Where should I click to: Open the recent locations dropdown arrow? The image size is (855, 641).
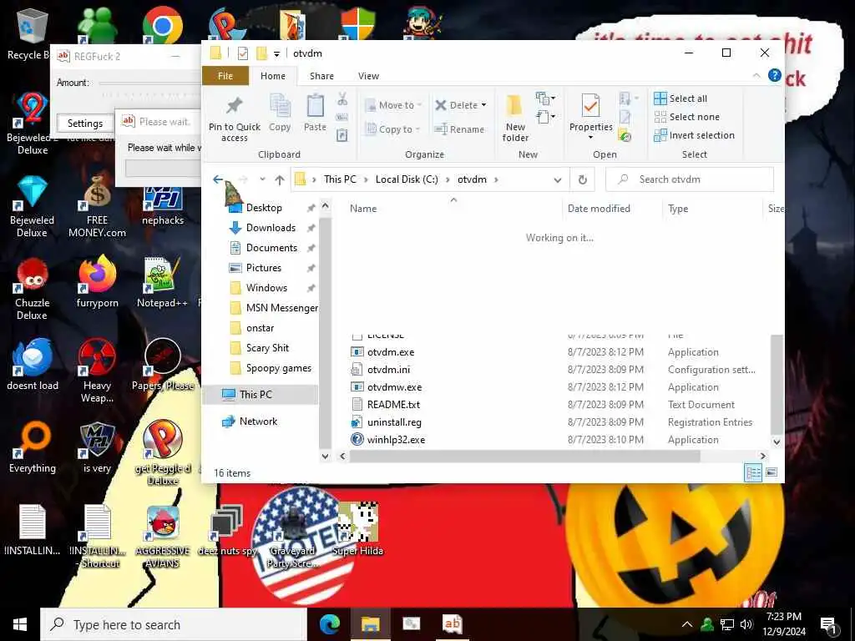262,179
